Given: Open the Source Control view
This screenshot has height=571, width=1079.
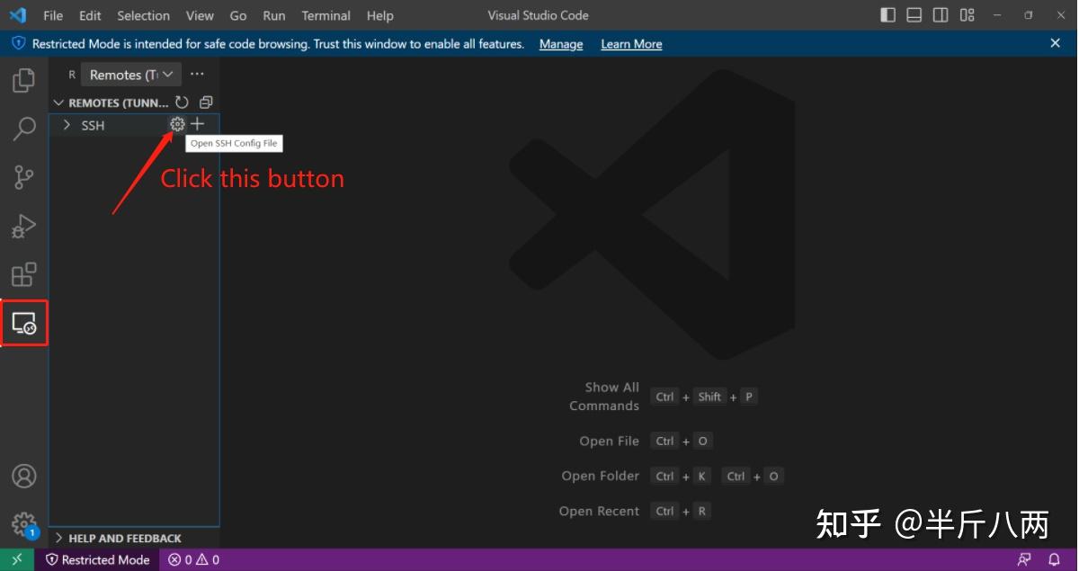Looking at the screenshot, I should point(24,177).
